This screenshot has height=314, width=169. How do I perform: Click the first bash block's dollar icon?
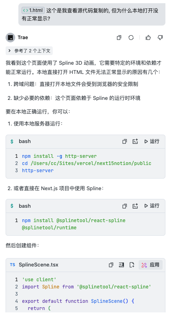(x=12, y=141)
